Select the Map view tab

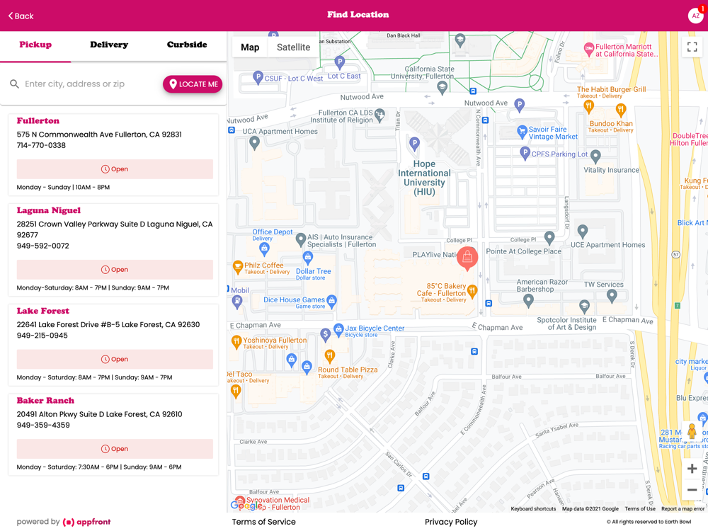250,47
